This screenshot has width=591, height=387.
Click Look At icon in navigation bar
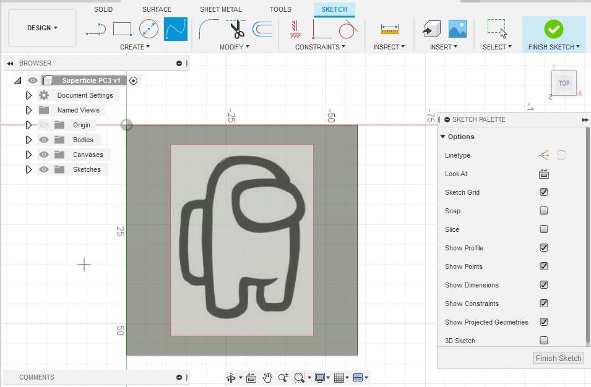(251, 377)
